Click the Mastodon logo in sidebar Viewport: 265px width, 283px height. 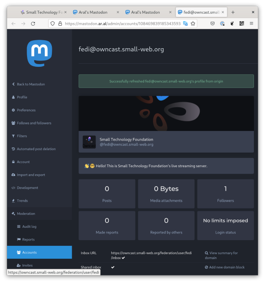(39, 53)
